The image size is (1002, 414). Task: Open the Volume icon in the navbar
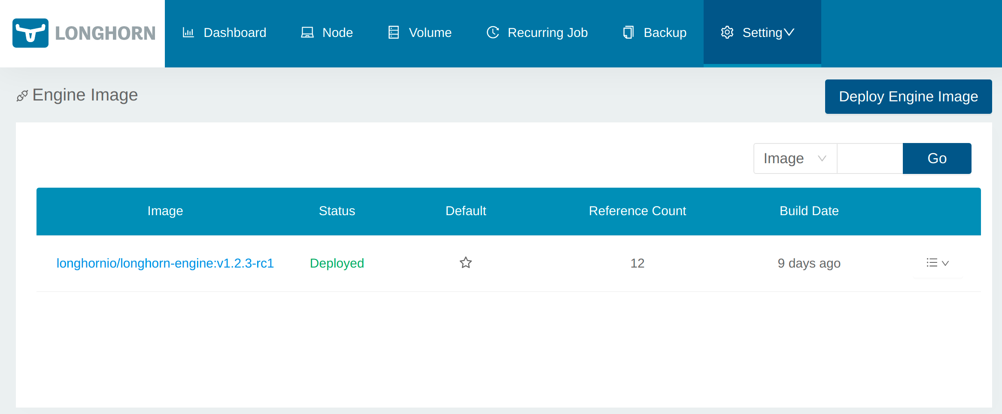point(393,32)
